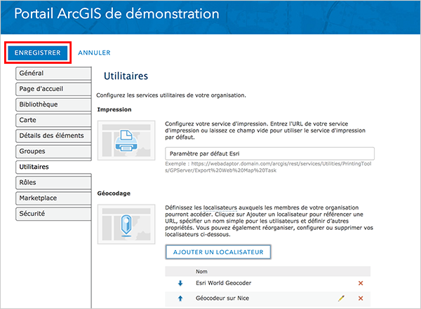The image size is (421, 309).
Task: Click the Esri World Geocoder name
Action: click(223, 283)
